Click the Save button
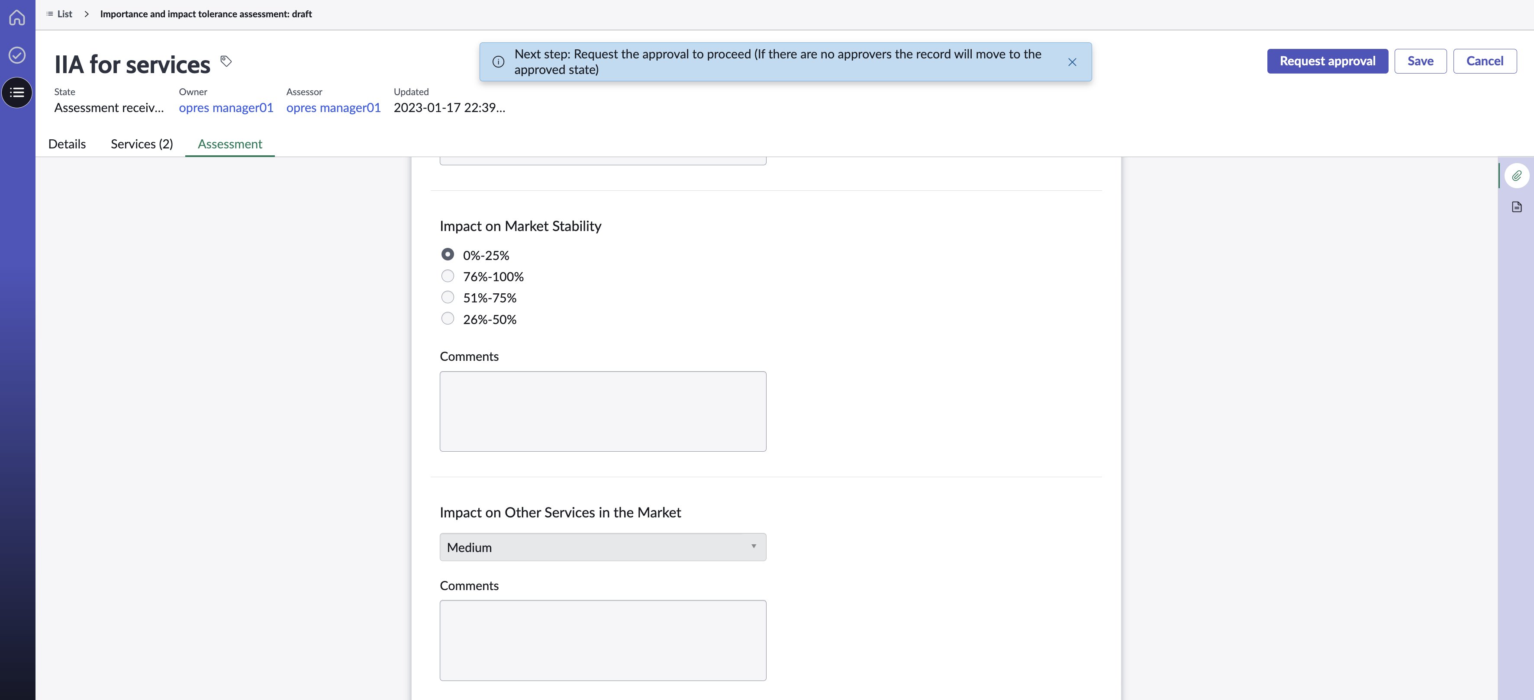 click(1420, 61)
